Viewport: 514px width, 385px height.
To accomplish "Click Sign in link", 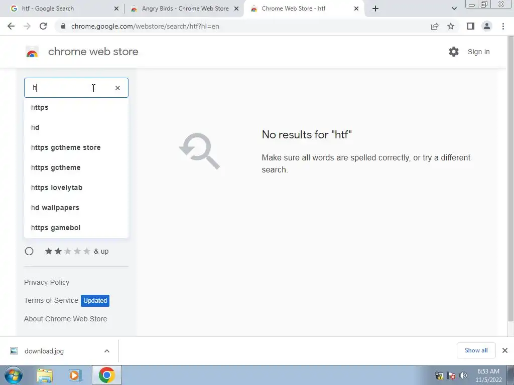I will pyautogui.click(x=478, y=52).
